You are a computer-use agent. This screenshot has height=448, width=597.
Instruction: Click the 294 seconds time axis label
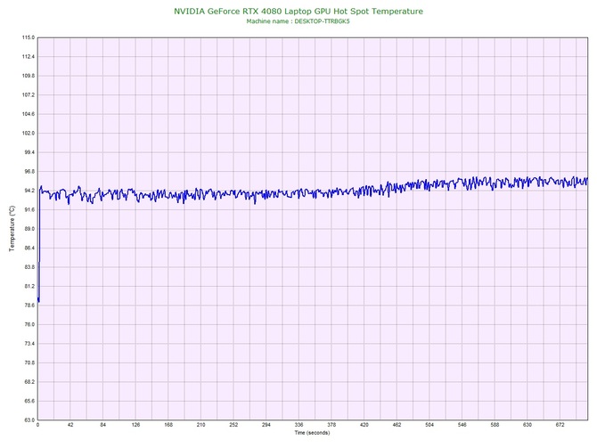pyautogui.click(x=266, y=425)
